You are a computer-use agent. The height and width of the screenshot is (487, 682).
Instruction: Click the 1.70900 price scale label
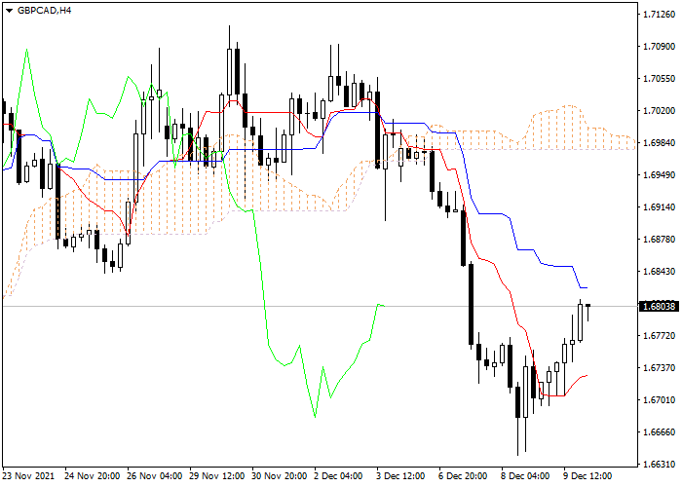pos(660,47)
